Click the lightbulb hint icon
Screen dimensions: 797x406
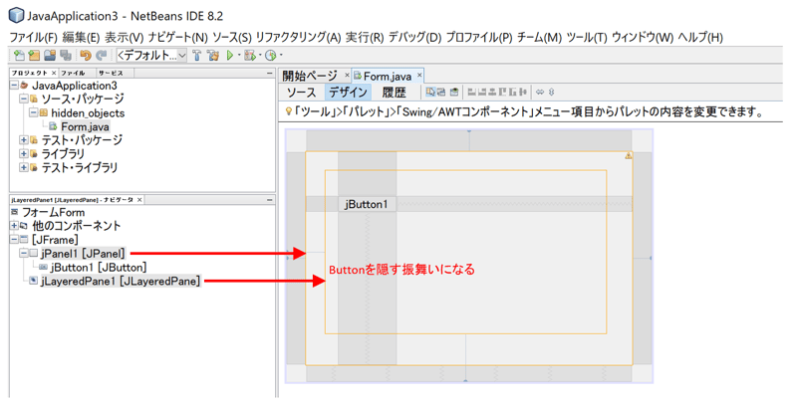(288, 111)
